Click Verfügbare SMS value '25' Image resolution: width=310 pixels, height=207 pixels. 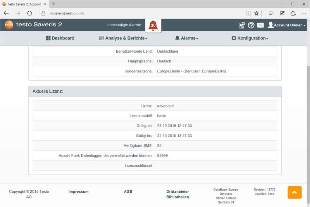(159, 145)
